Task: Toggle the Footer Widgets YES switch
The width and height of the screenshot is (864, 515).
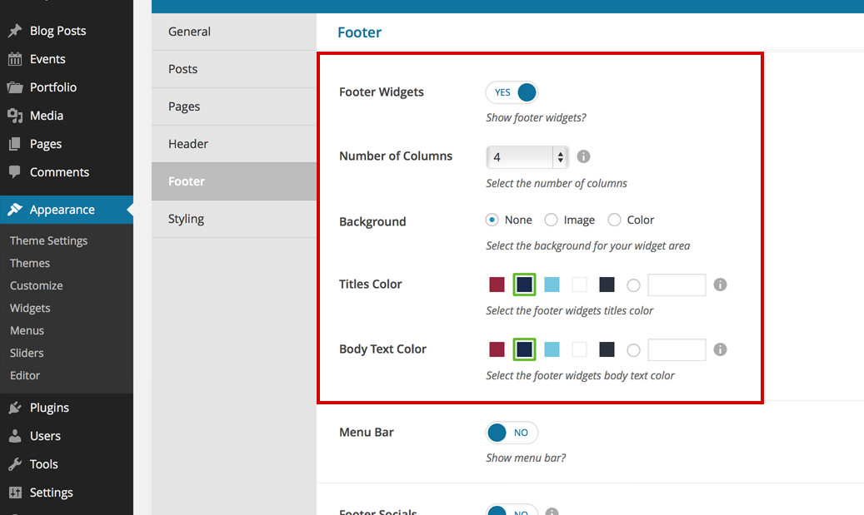Action: pyautogui.click(x=512, y=92)
